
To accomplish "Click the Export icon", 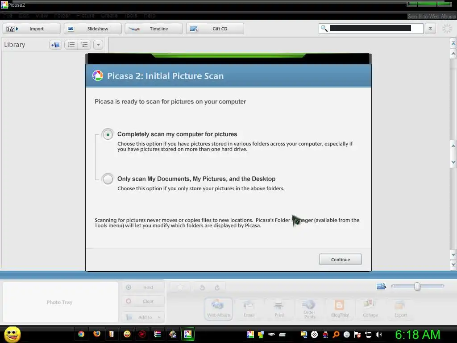I will 400,309.
